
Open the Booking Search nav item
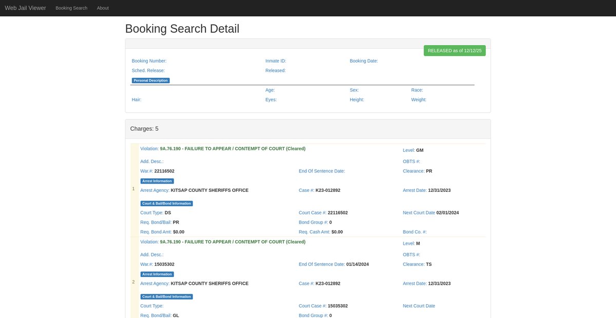coord(71,8)
